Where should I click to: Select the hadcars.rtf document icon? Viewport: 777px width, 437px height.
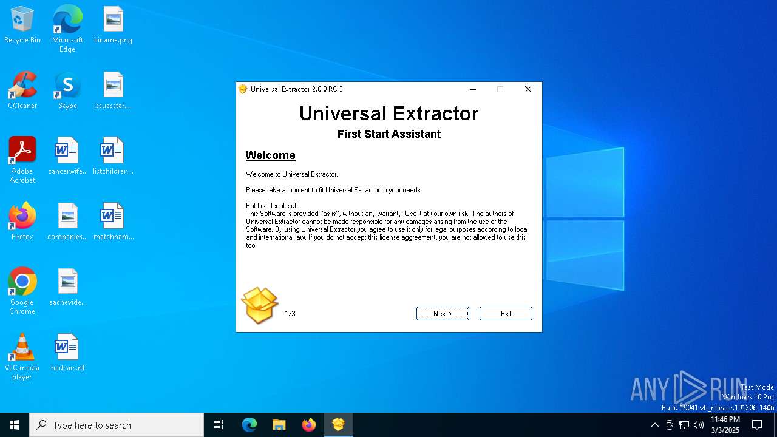tap(67, 353)
